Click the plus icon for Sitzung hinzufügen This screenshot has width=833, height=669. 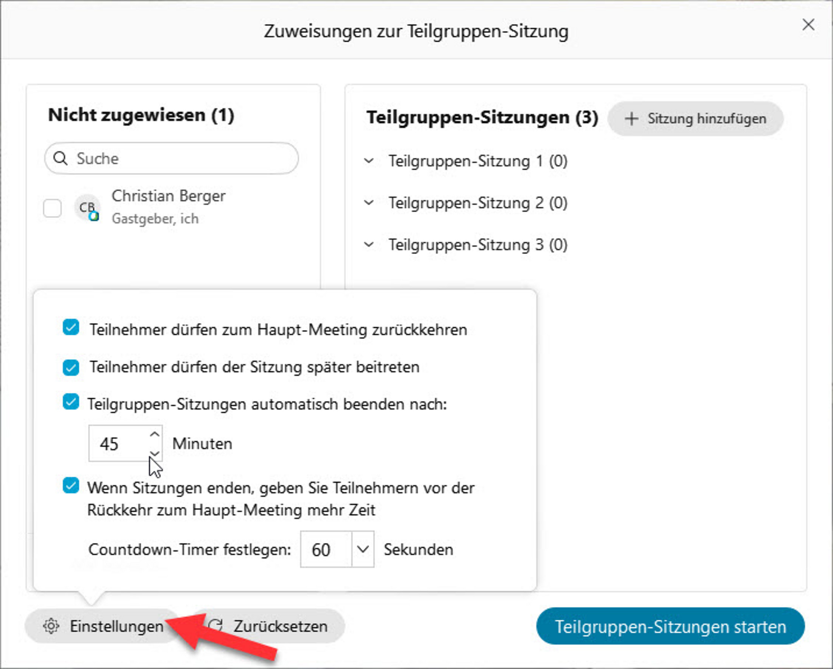(x=631, y=119)
